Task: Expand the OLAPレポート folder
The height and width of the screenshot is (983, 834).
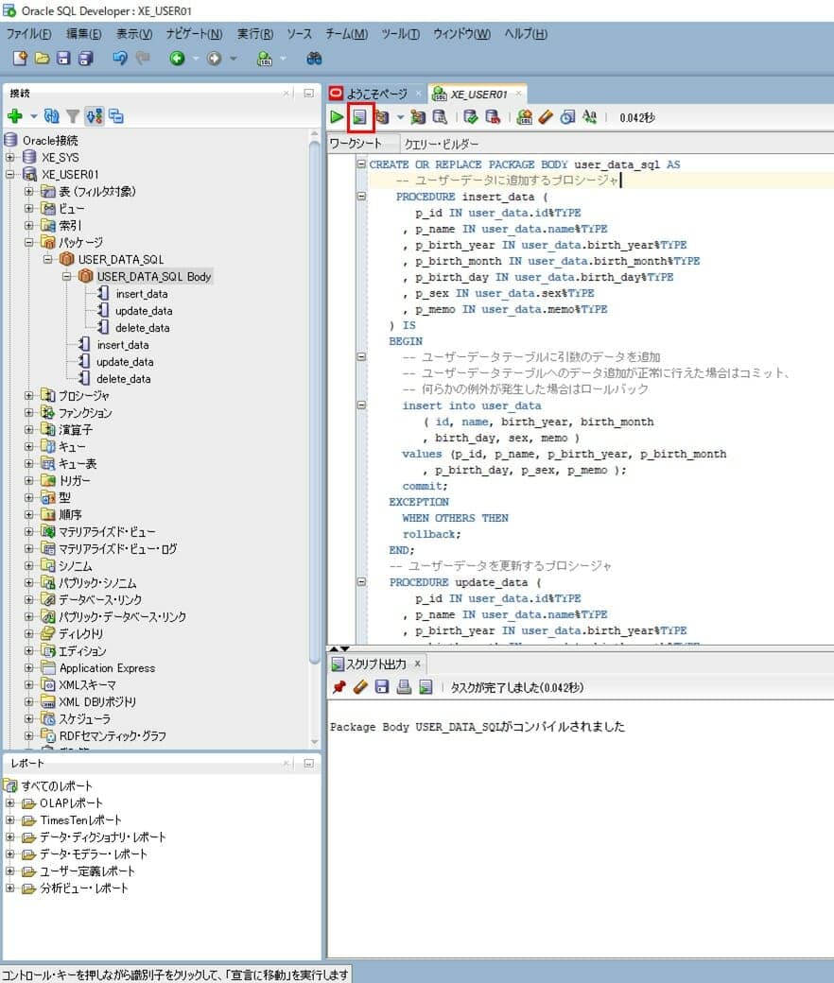Action: click(9, 803)
